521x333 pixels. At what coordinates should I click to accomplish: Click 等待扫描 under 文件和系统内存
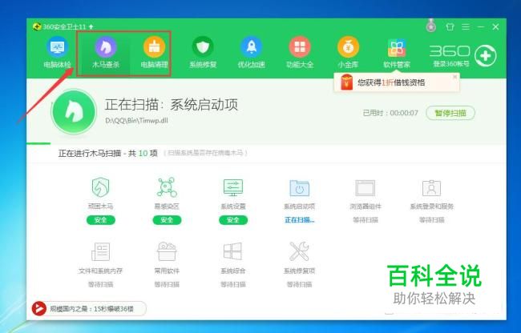[101, 285]
